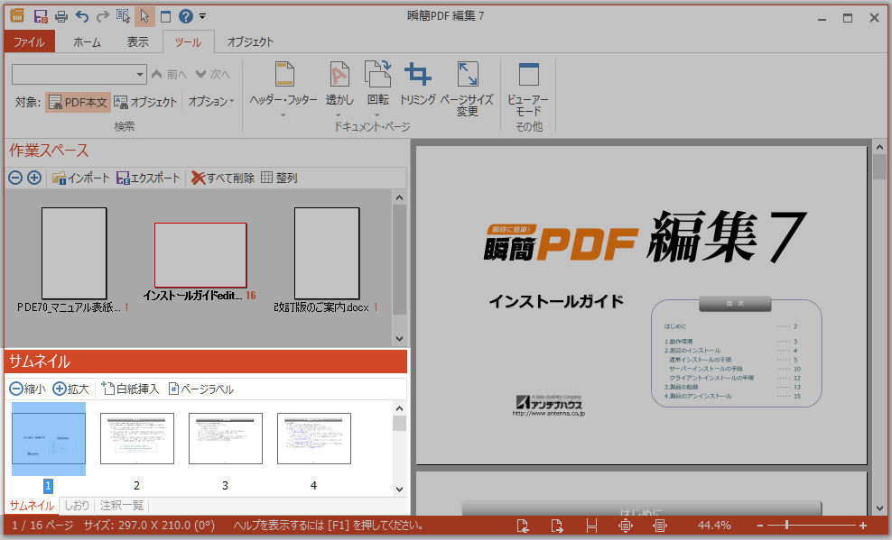The height and width of the screenshot is (540, 892).
Task: Select page 3 thumbnail
Action: tap(226, 438)
